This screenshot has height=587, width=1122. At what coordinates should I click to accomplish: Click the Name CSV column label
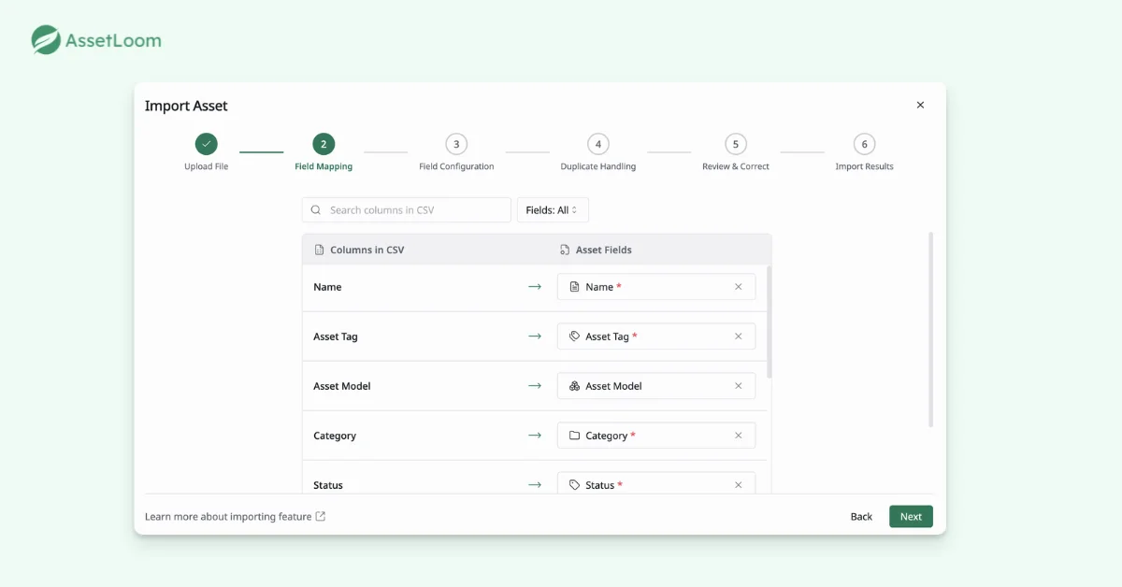coord(327,287)
